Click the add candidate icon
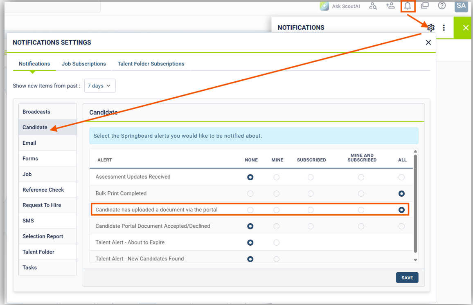473x305 pixels. pos(390,6)
